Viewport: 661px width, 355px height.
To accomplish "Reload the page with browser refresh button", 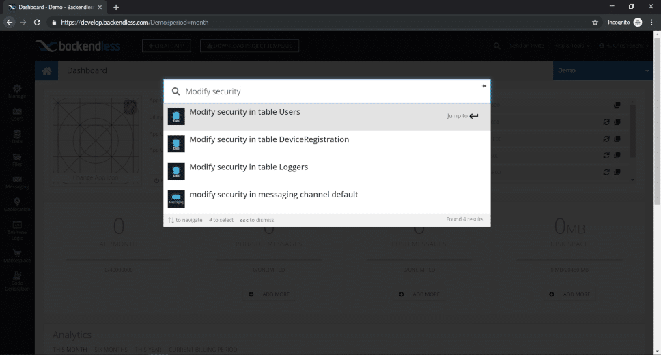I will (37, 22).
